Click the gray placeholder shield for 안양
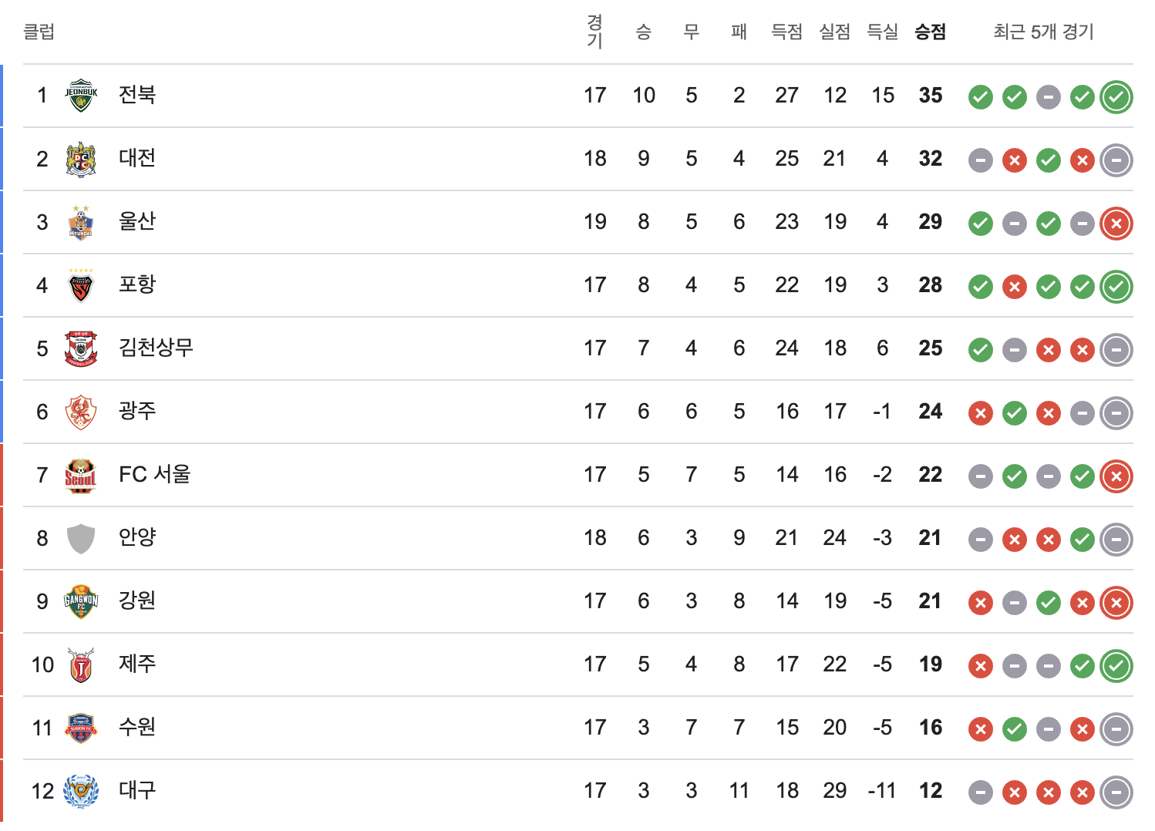This screenshot has height=831, width=1155. coord(81,538)
